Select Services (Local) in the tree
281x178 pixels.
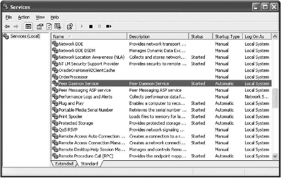coord(25,36)
